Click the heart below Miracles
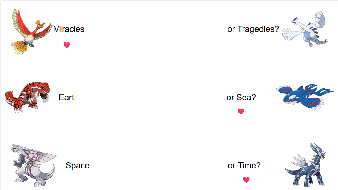Image resolution: width=338 pixels, height=190 pixels. click(67, 45)
